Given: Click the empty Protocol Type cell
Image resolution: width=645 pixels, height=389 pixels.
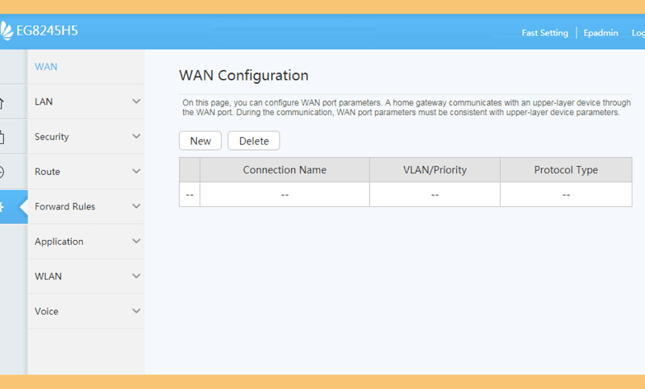Looking at the screenshot, I should (566, 194).
